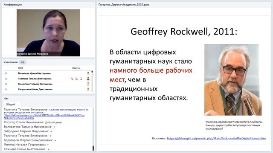The height and width of the screenshot is (153, 273).
Task: Select participant Сапрыкина Алена Дмитриевна
Action: pos(35,90)
